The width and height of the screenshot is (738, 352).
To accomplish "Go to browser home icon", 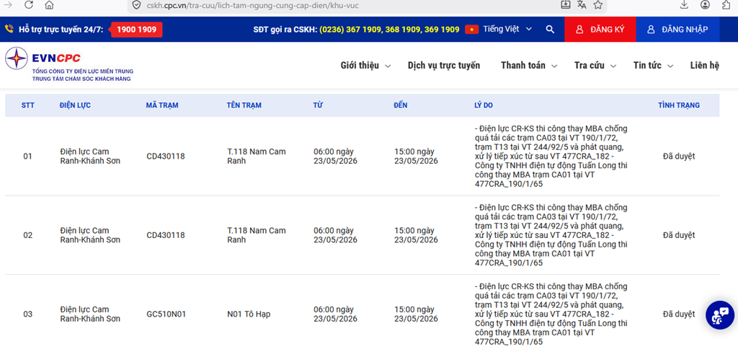I will pos(49,5).
